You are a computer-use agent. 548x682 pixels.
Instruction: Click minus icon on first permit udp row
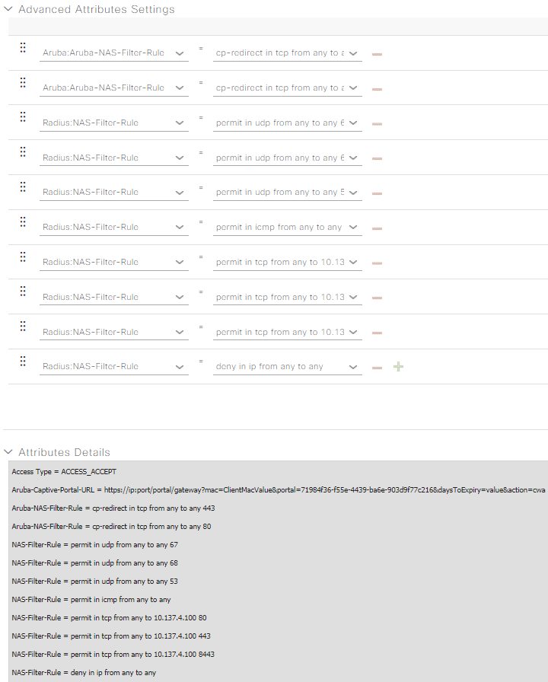click(x=377, y=124)
